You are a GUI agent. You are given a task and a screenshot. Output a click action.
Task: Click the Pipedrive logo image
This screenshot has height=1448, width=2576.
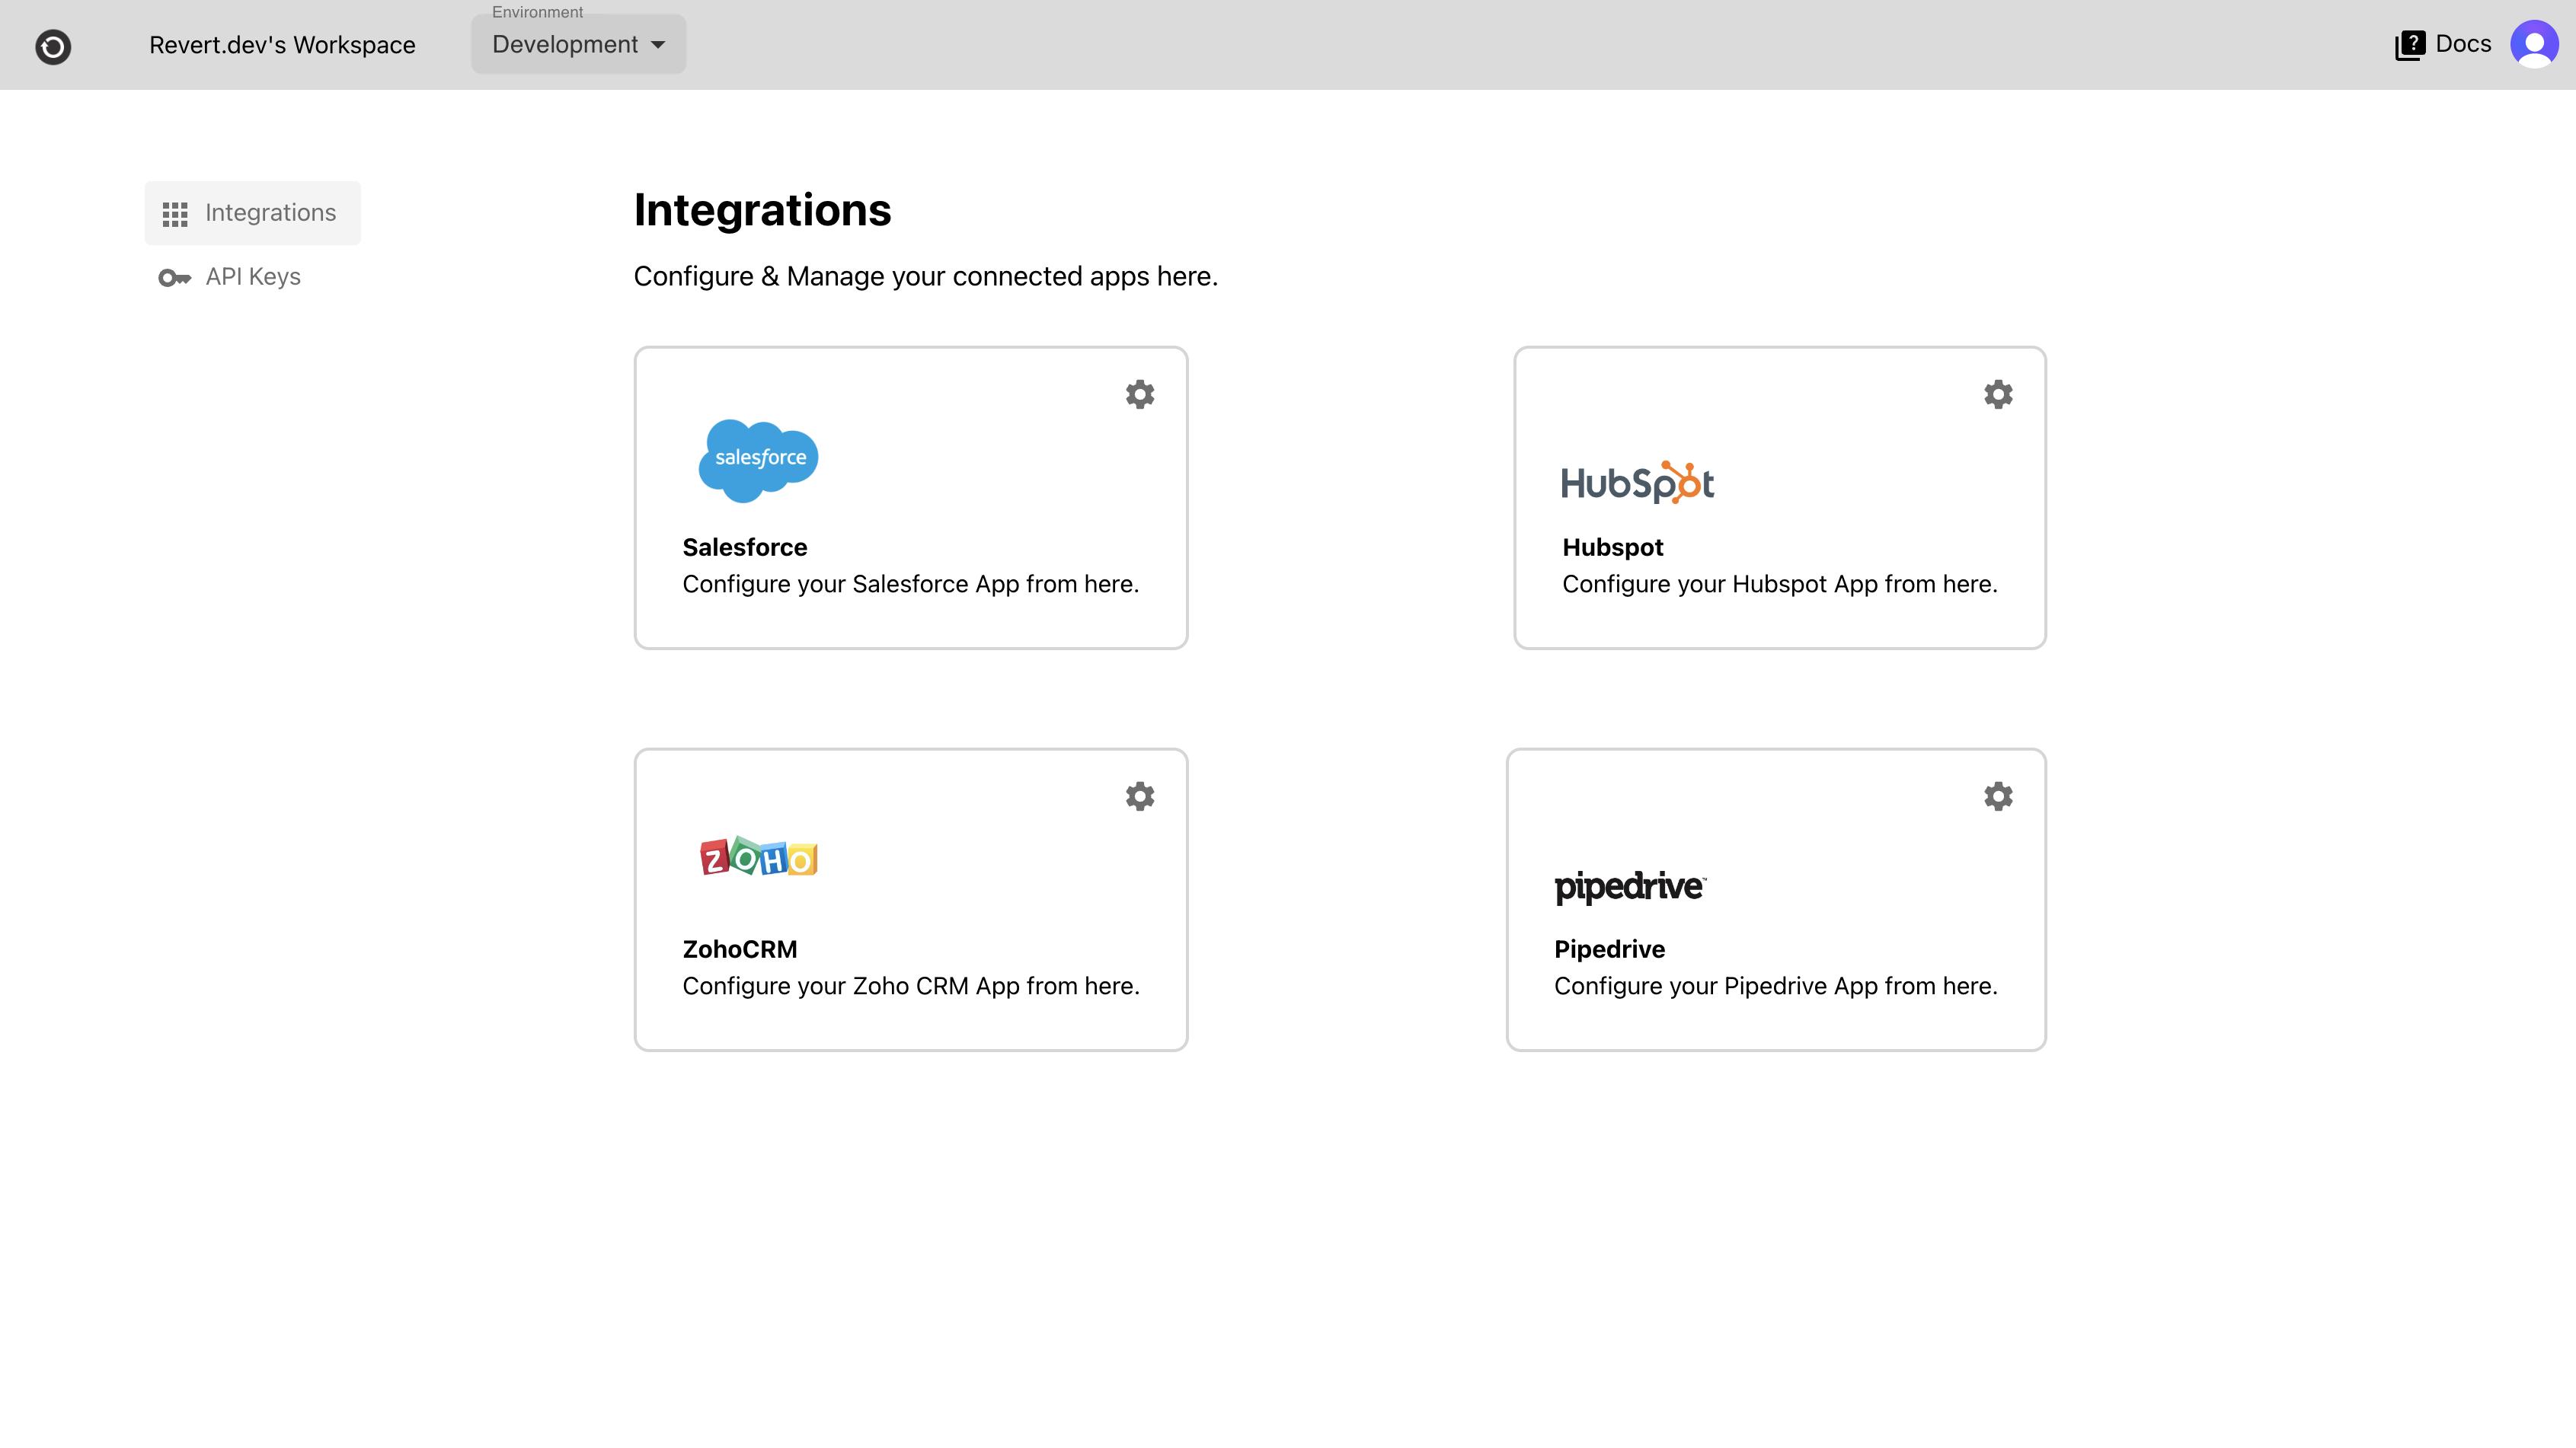[1629, 885]
